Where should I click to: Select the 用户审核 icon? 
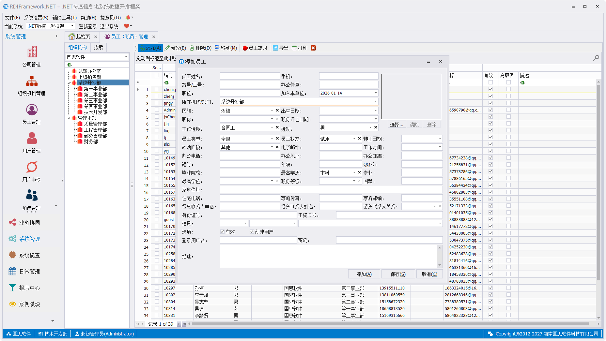(x=32, y=167)
